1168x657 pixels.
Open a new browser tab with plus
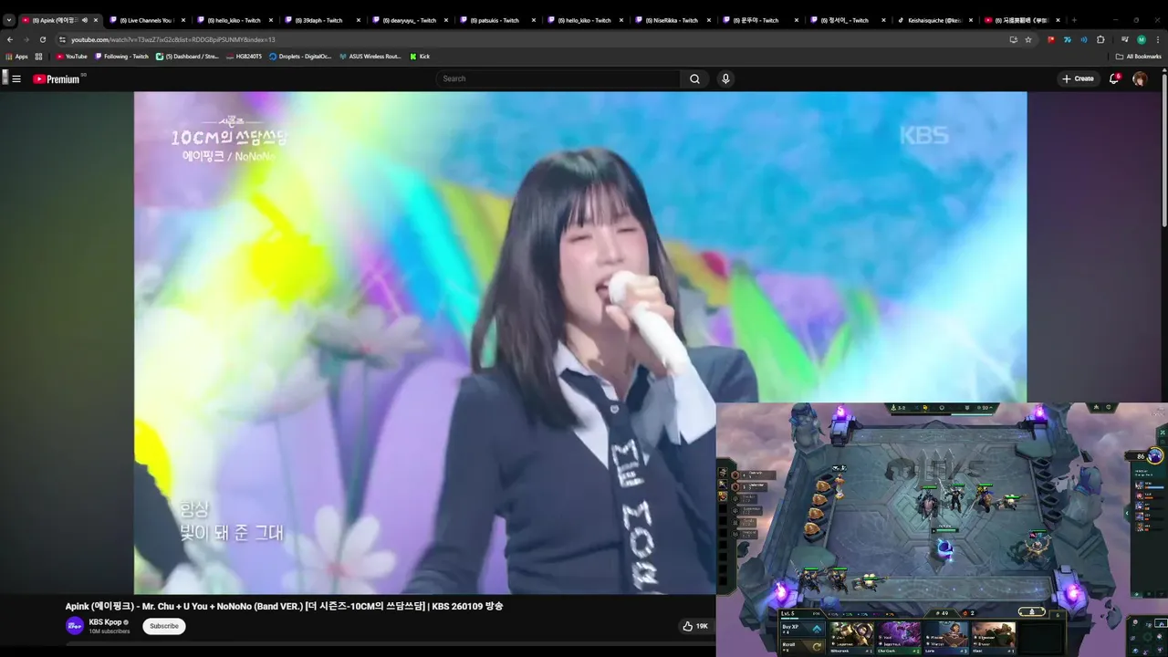[x=1074, y=20]
